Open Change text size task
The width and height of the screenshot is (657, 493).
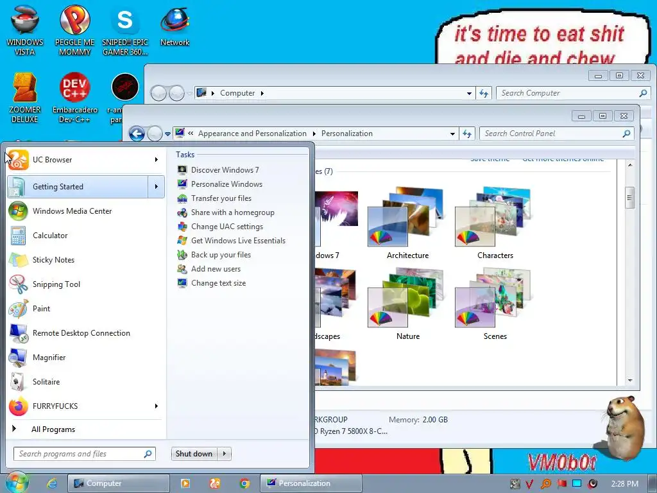[x=211, y=283]
